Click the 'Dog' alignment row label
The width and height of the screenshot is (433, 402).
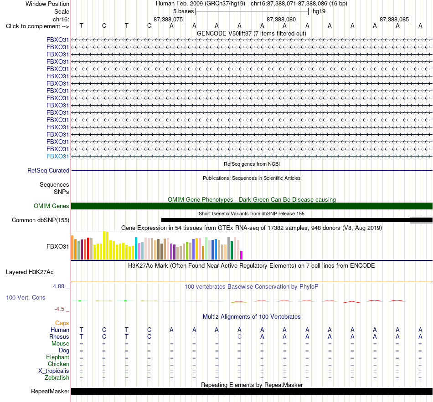pyautogui.click(x=64, y=351)
